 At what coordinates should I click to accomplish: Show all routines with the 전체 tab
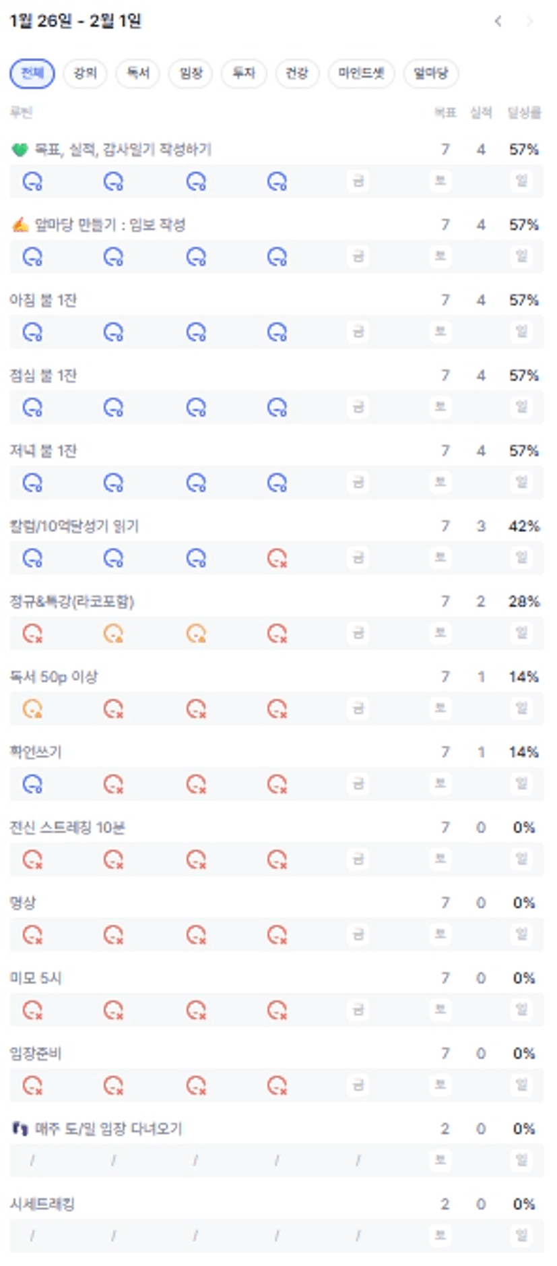pyautogui.click(x=32, y=73)
